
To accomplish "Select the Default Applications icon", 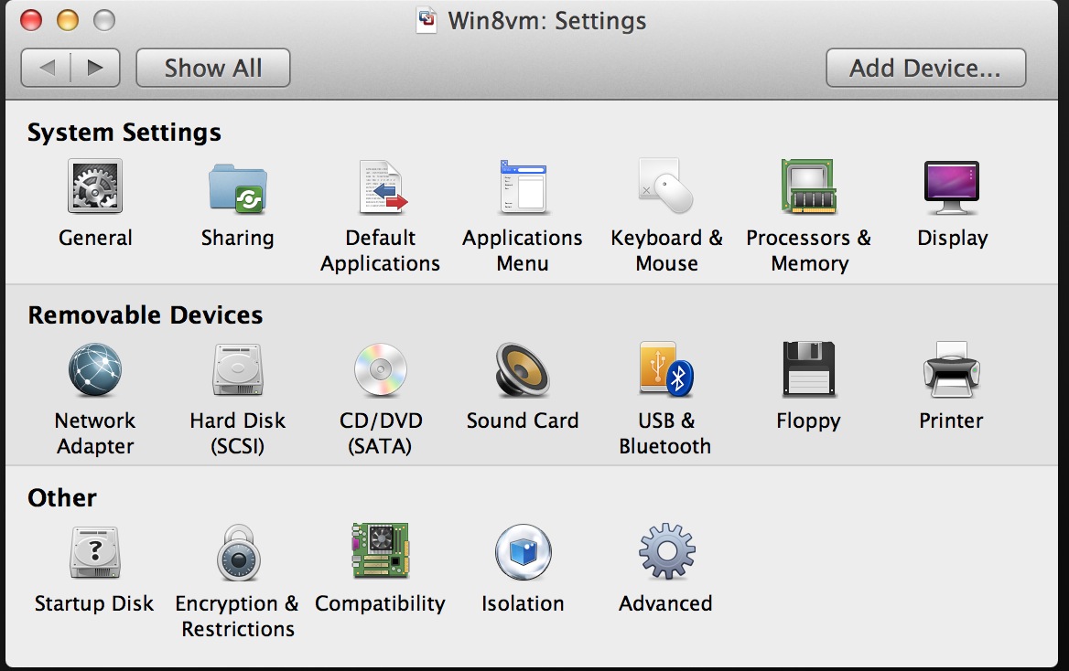I will [x=381, y=186].
